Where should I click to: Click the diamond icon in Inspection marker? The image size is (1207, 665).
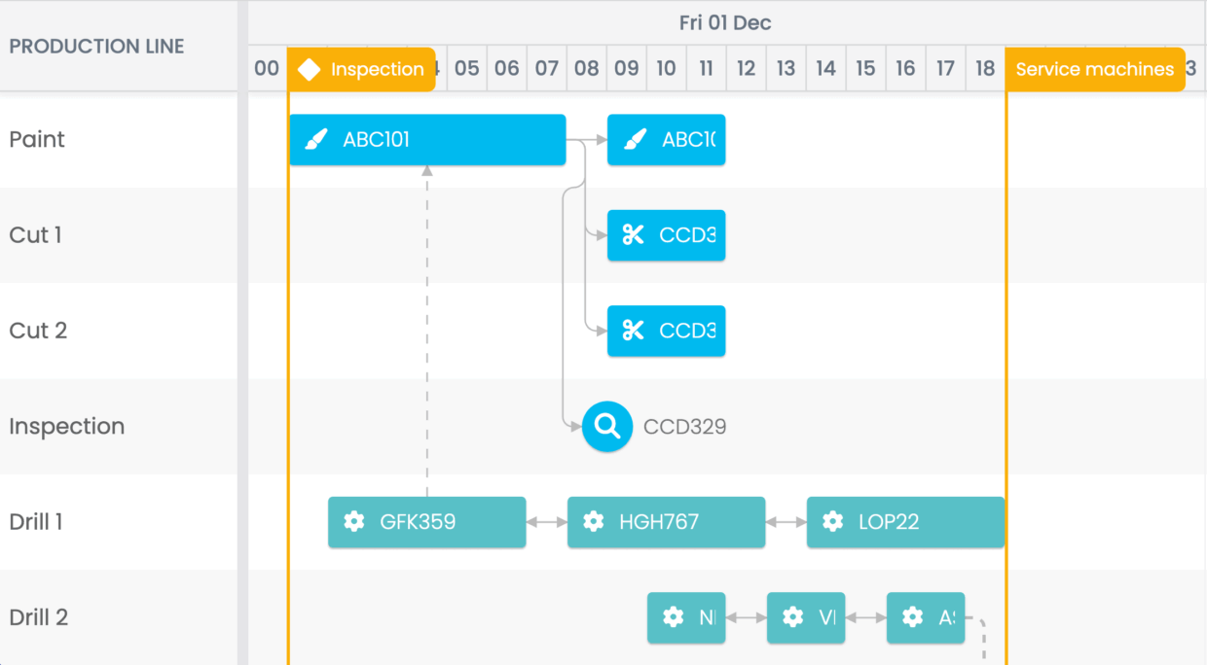point(309,69)
